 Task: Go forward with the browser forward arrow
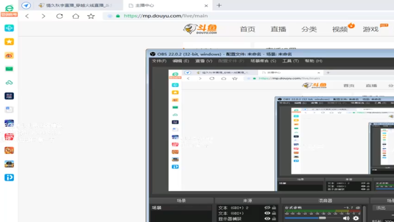pos(43,16)
